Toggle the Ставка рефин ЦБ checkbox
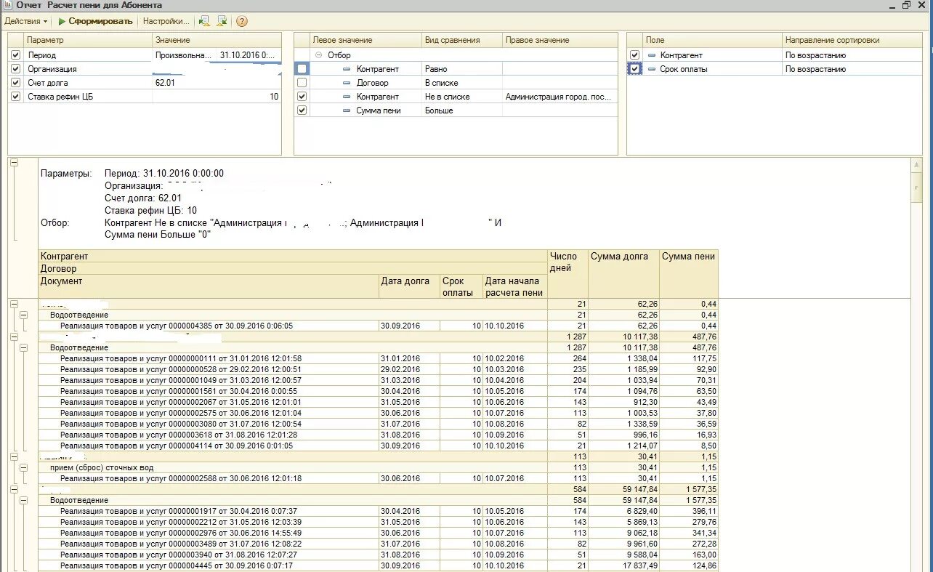The height and width of the screenshot is (572, 933). click(x=16, y=97)
